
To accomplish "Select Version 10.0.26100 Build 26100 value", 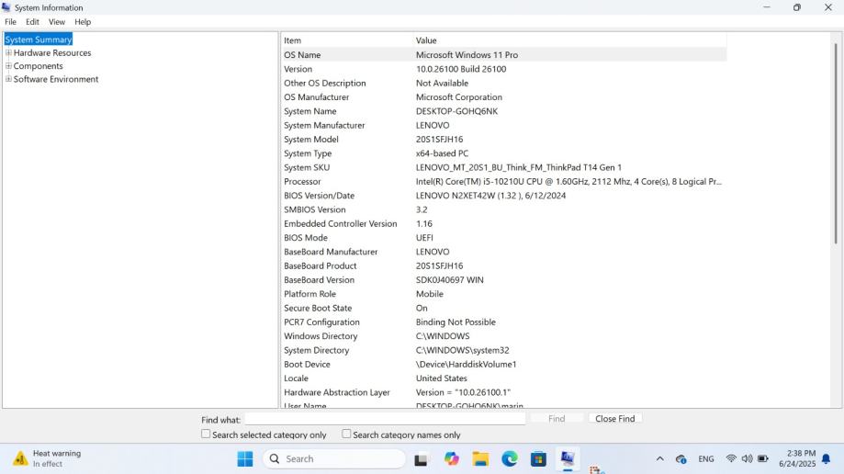I will [461, 69].
